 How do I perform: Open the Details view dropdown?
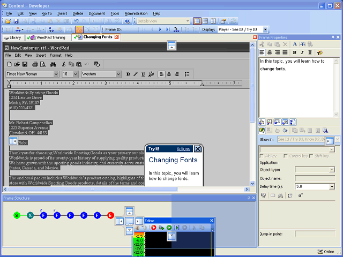click(188, 21)
